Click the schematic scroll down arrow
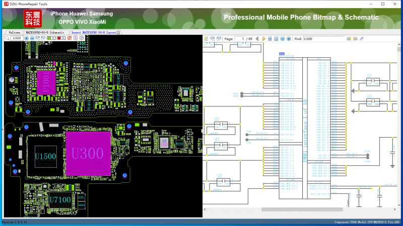 (399, 205)
